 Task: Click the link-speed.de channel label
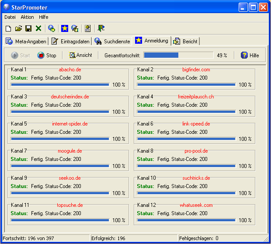(196, 124)
